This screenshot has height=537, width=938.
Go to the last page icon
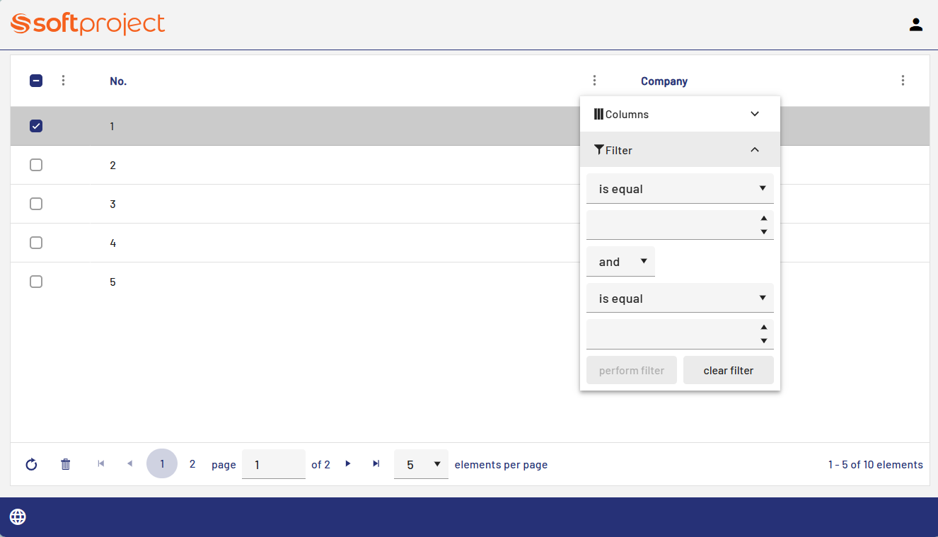(376, 464)
